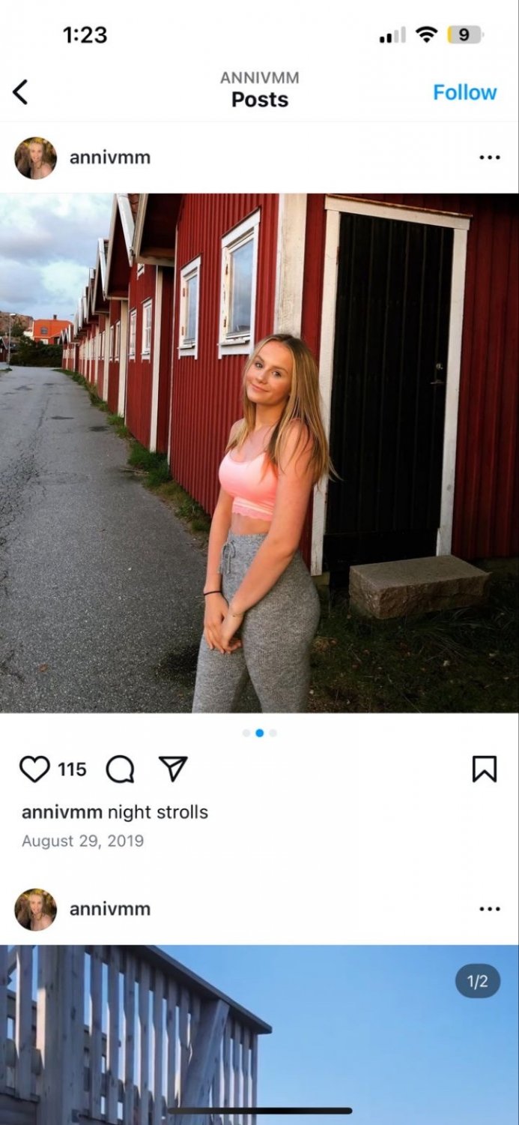Open three-dot menu for second post
The width and height of the screenshot is (519, 1125).
pos(489,909)
